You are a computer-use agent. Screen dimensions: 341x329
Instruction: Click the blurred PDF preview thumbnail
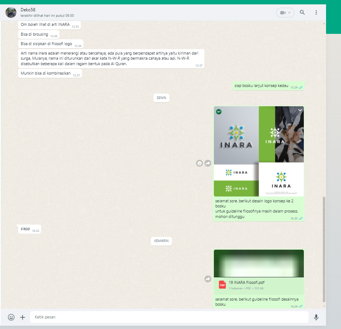point(258,263)
